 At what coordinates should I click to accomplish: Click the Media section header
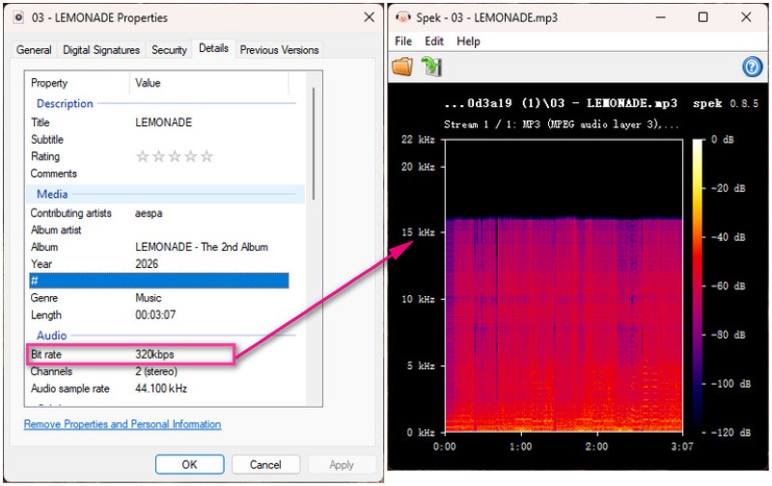point(52,194)
